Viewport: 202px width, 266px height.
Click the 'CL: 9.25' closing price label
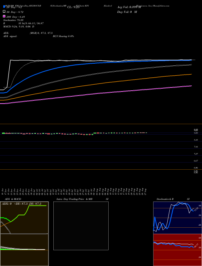click(x=73, y=7)
